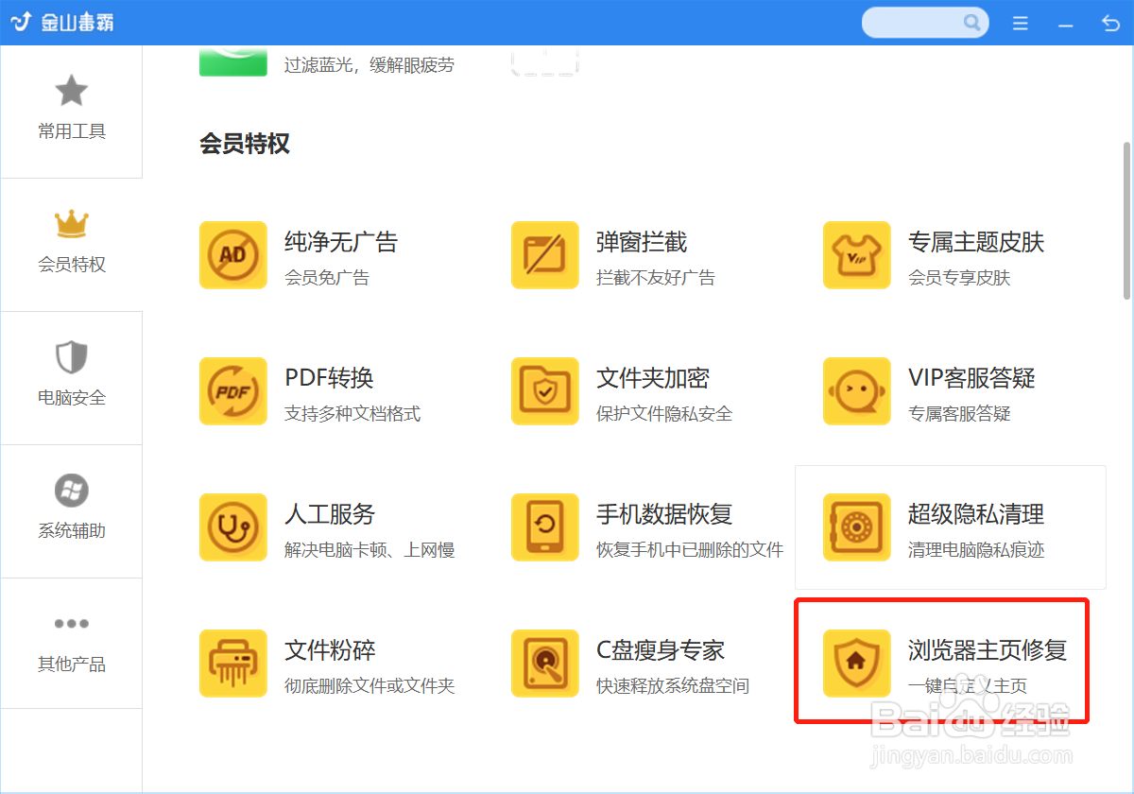Open the 纯净无广告 ad-free feature icon

click(x=232, y=255)
